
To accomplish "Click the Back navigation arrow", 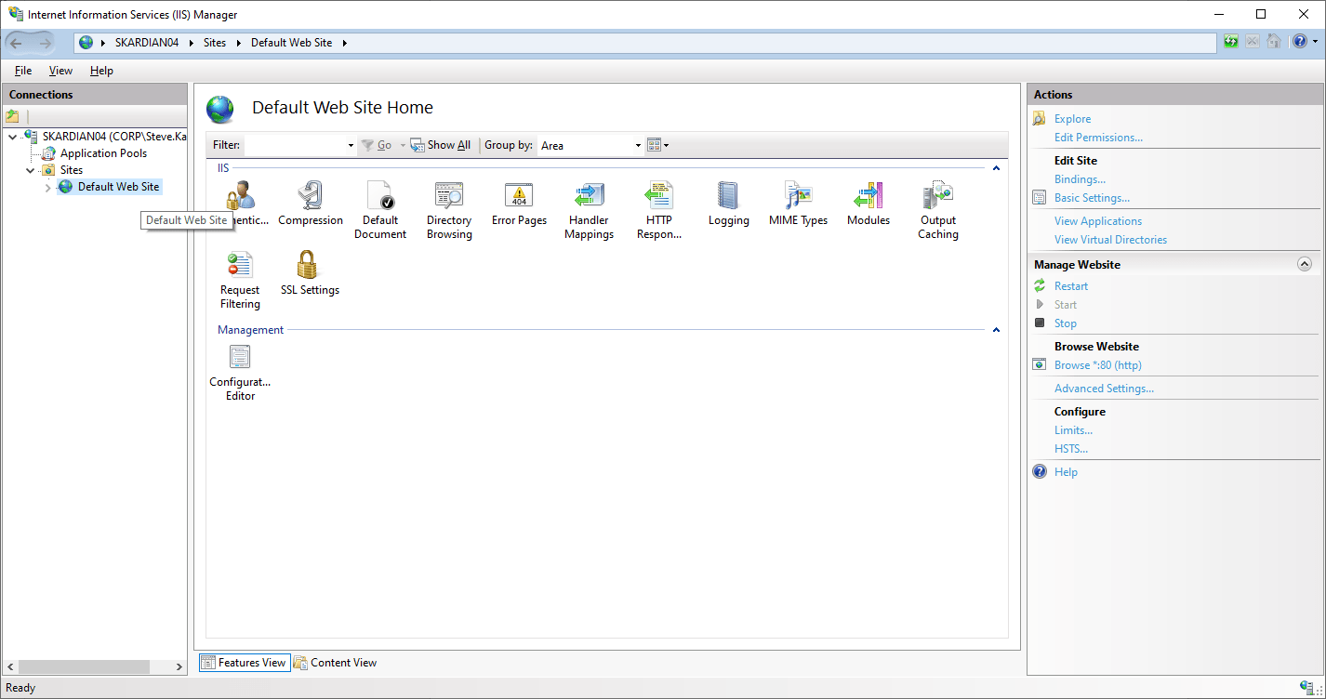I will pyautogui.click(x=17, y=43).
